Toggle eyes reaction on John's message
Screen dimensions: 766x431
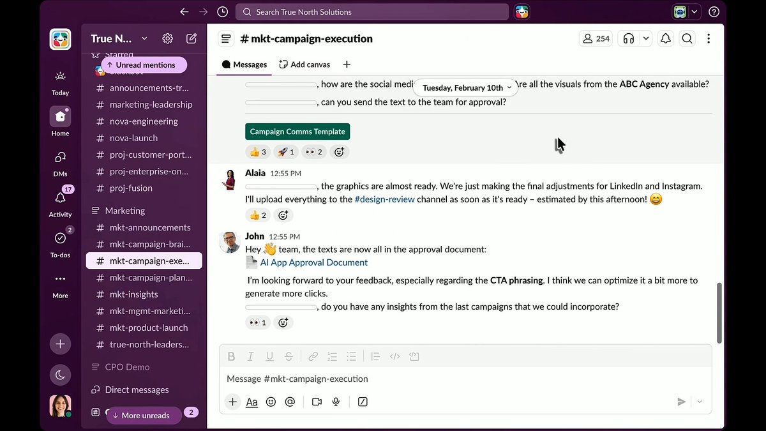[x=258, y=322]
